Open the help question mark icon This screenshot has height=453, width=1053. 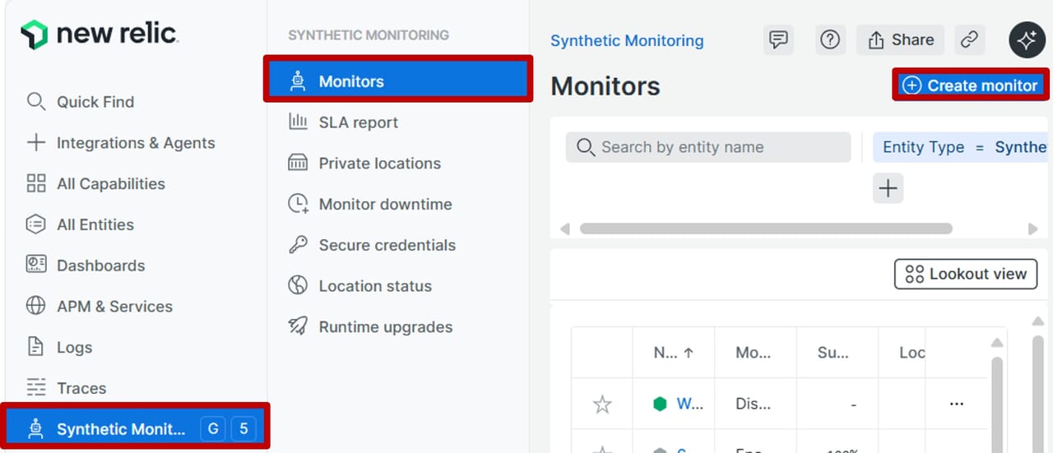click(830, 39)
